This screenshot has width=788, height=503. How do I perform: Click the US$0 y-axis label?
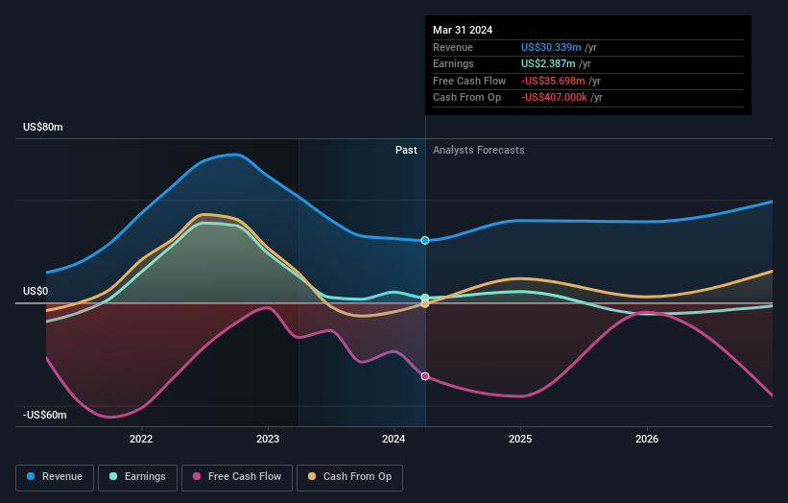36,292
